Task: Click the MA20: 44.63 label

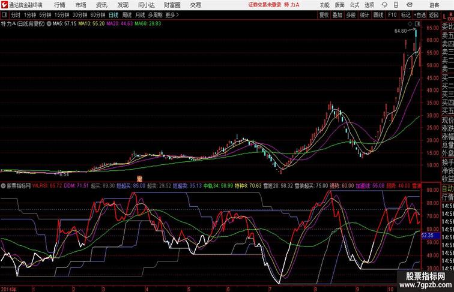Action: pyautogui.click(x=120, y=24)
